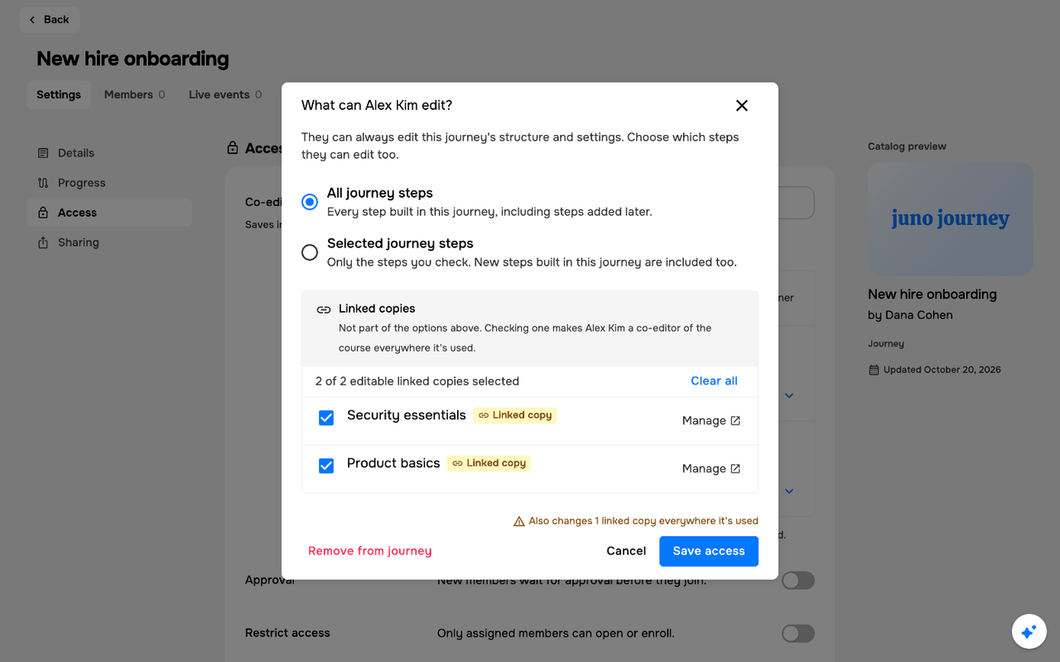
Task: Open the sparkle AI assistant button
Action: (x=1029, y=631)
